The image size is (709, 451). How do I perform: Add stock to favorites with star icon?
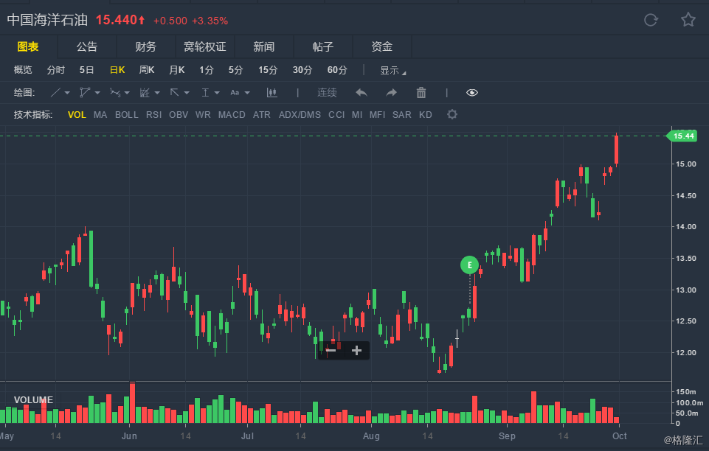tap(688, 20)
